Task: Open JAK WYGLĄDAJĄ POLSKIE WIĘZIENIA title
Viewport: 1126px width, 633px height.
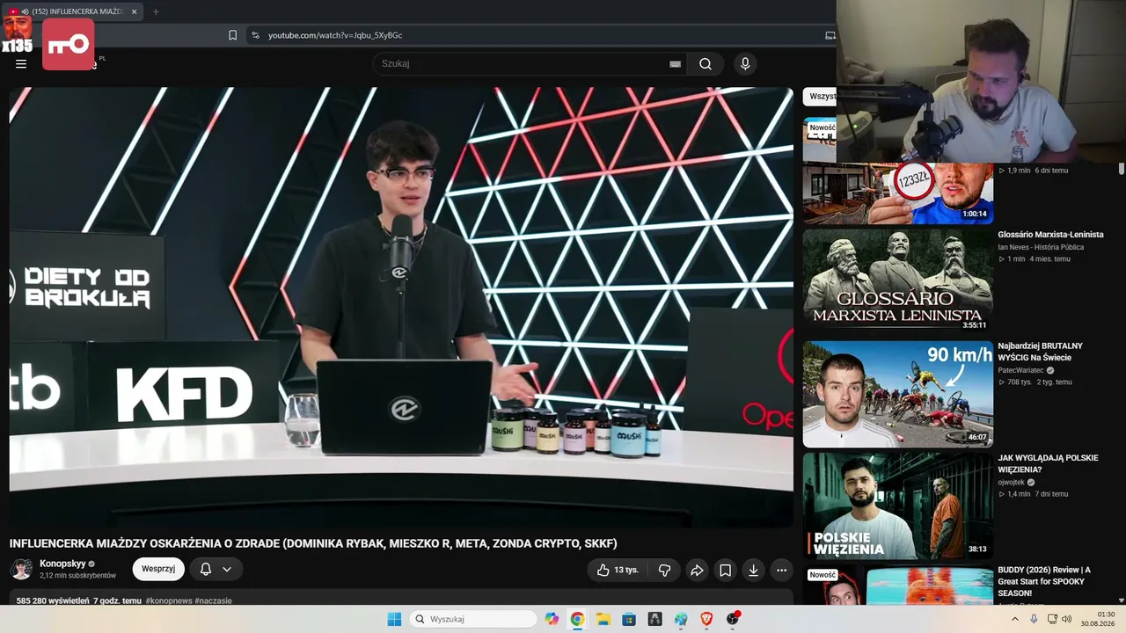Action: (1048, 463)
